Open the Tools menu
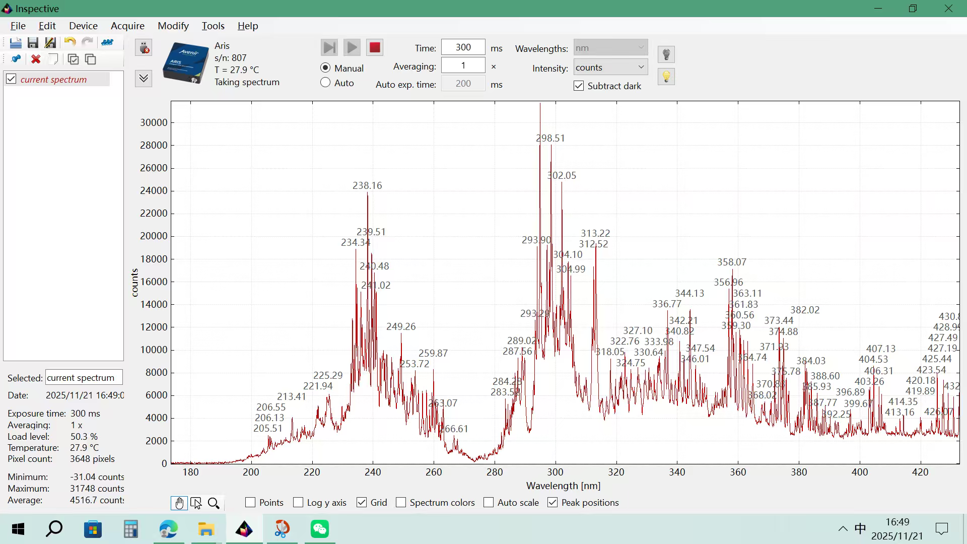 coord(213,26)
